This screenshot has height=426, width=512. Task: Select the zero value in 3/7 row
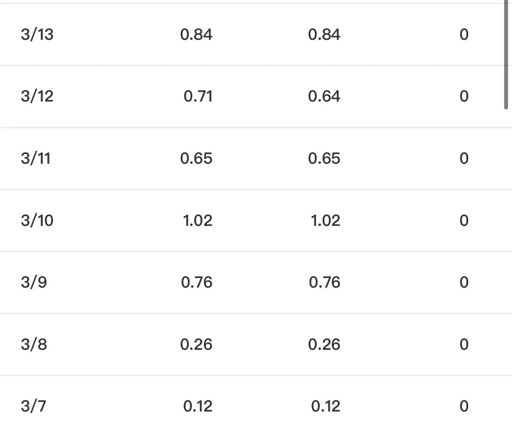coord(464,406)
